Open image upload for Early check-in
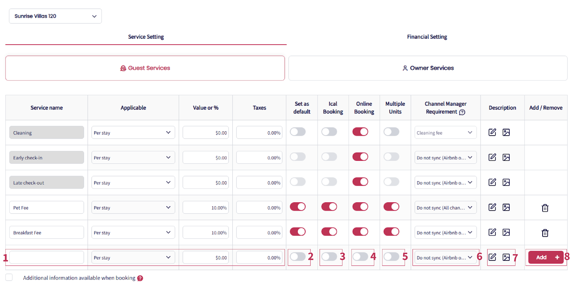The height and width of the screenshot is (282, 578). [506, 157]
